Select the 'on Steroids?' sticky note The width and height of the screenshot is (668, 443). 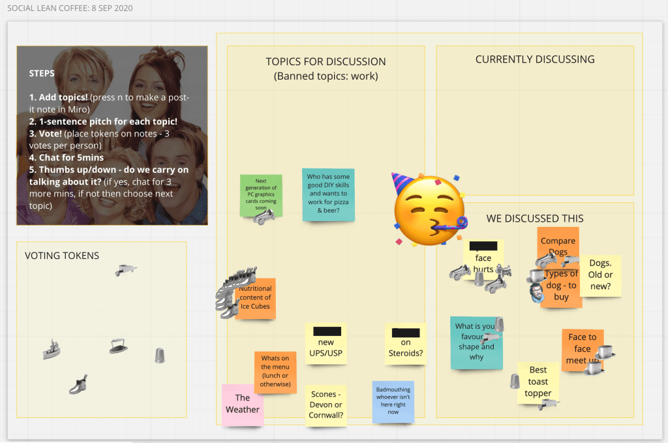click(406, 344)
